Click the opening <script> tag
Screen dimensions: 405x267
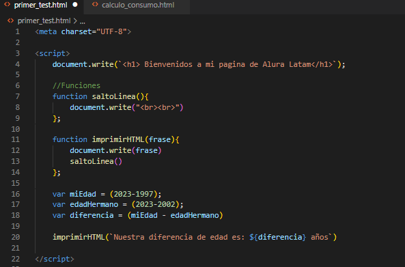click(53, 53)
